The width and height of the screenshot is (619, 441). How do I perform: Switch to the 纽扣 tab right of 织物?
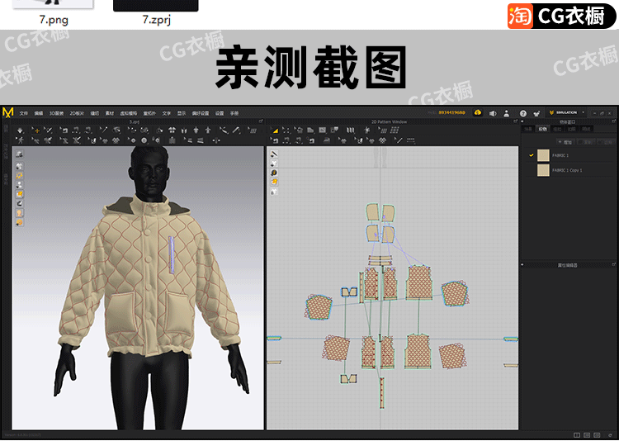(557, 129)
